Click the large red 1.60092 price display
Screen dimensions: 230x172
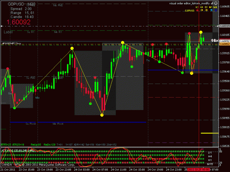18,22
